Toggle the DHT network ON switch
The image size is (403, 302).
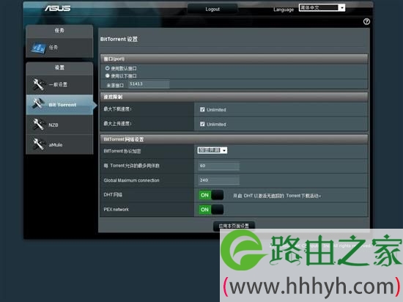click(211, 195)
